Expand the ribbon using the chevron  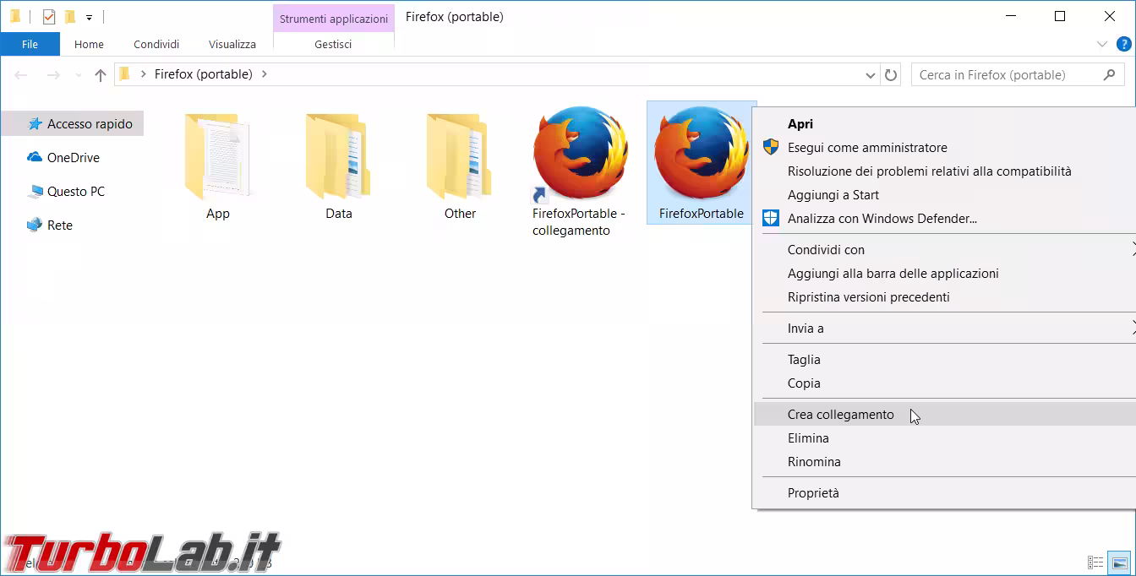coord(1102,44)
